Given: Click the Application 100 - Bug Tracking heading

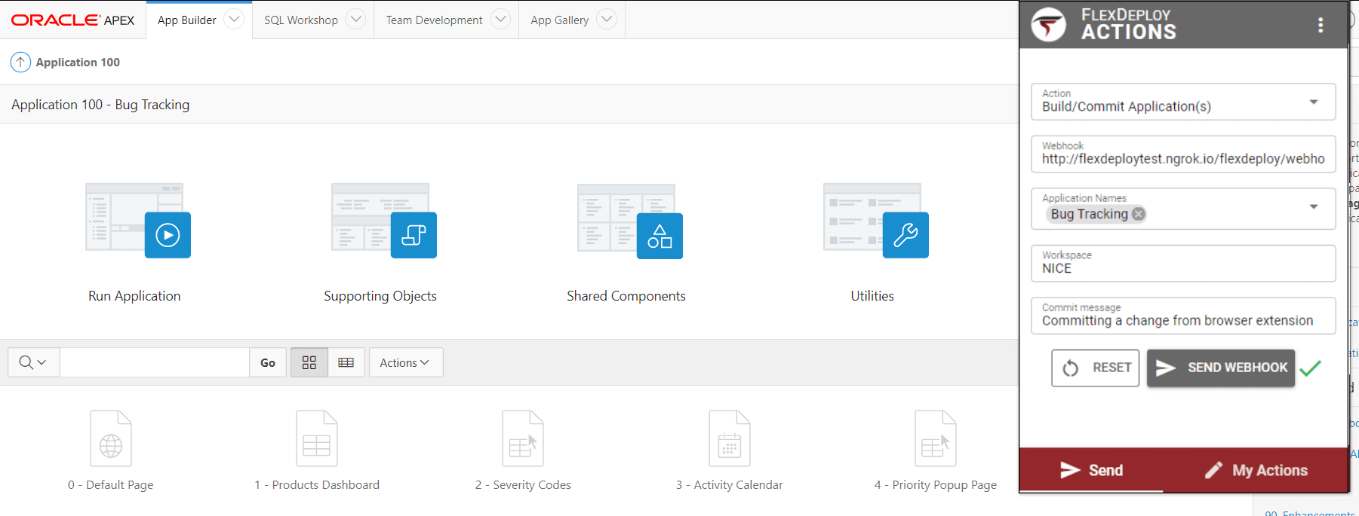Looking at the screenshot, I should 100,105.
